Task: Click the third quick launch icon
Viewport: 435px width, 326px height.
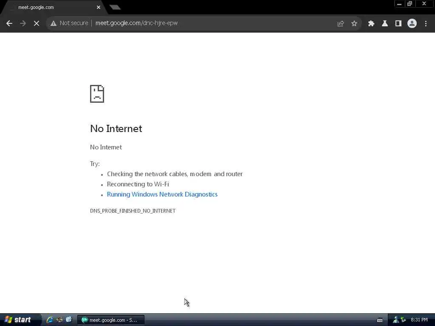Action: [x=69, y=320]
